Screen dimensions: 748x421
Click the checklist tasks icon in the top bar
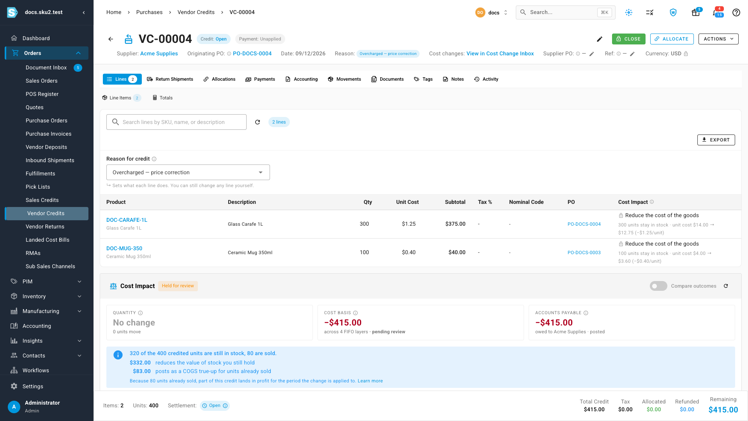click(649, 12)
